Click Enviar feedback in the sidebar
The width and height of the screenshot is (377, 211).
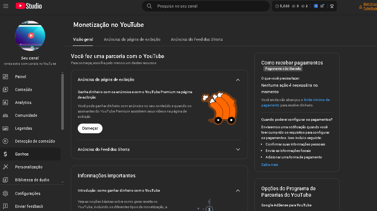coord(30,206)
